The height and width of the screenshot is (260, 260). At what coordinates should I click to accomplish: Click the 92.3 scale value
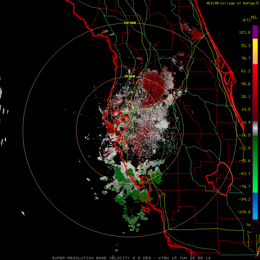[246, 45]
